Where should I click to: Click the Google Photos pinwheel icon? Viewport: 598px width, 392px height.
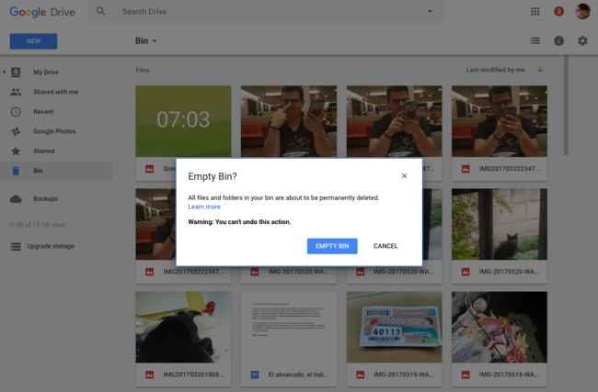click(16, 131)
